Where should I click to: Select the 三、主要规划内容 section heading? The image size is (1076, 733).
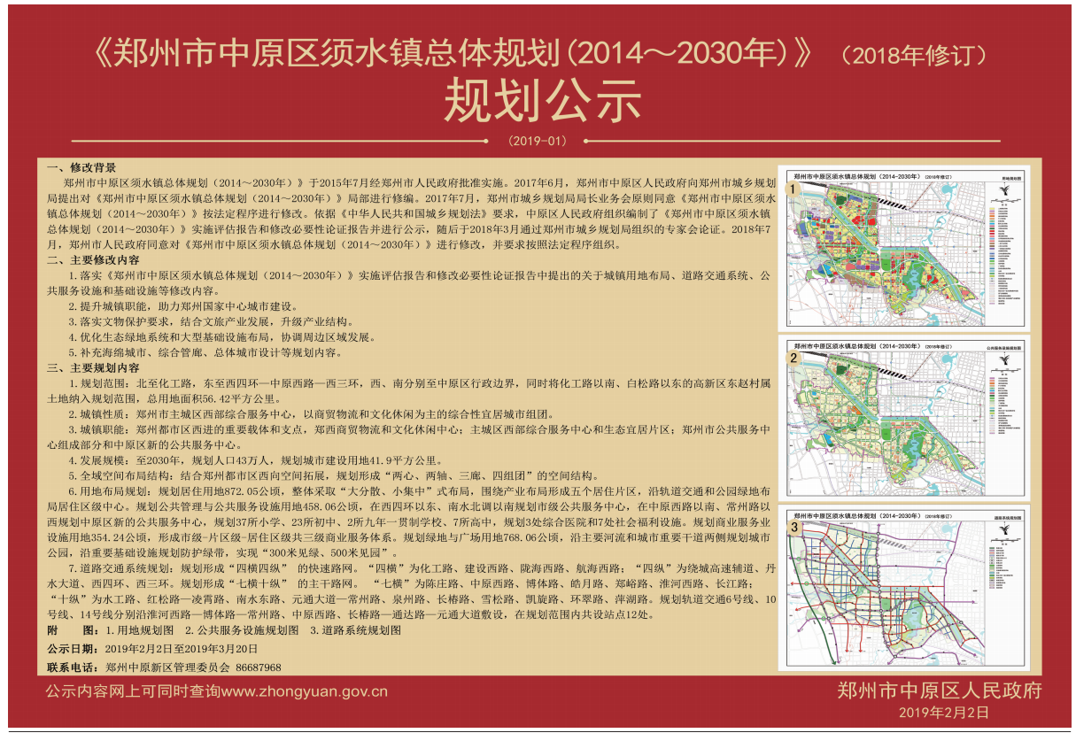[x=93, y=367]
